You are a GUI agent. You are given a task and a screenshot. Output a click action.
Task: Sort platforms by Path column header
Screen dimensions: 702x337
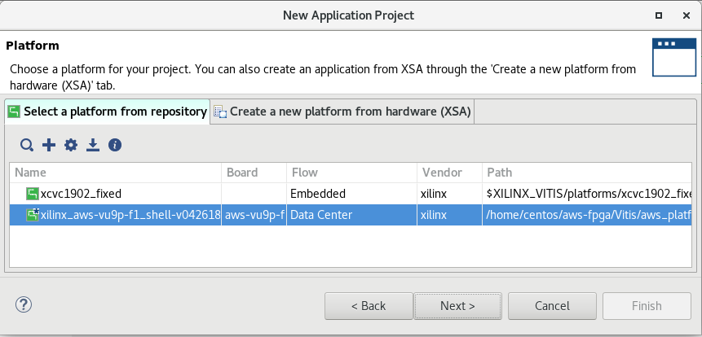586,173
